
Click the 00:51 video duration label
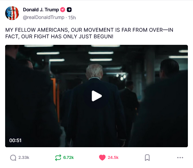point(15,140)
